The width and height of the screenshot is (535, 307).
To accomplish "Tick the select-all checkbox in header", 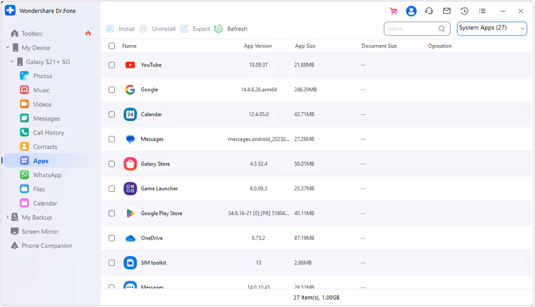I will (x=112, y=46).
